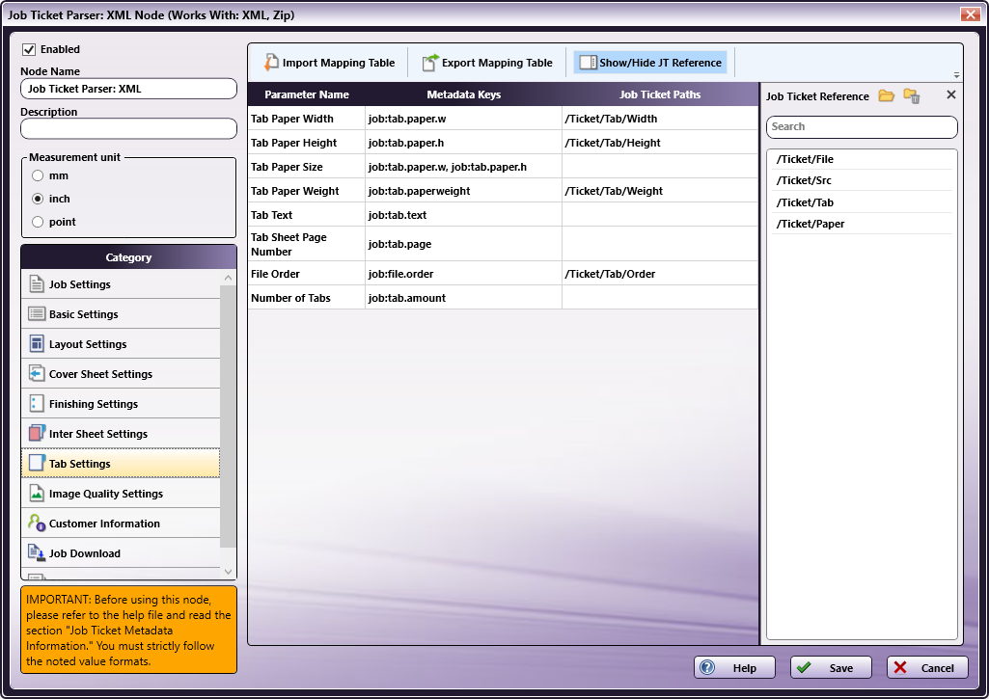Select /Ticket/Tab reference path

tap(862, 202)
